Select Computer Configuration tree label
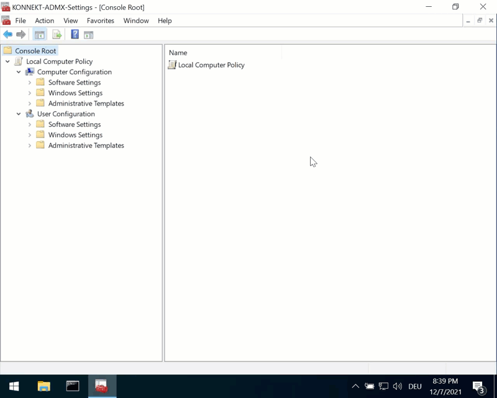 [75, 72]
